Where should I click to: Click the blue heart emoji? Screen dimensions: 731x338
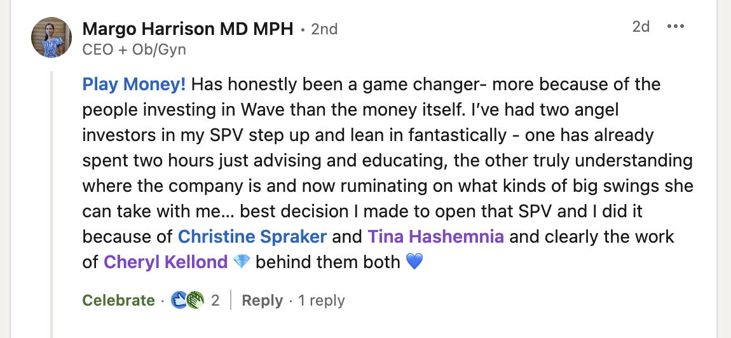[x=414, y=261]
